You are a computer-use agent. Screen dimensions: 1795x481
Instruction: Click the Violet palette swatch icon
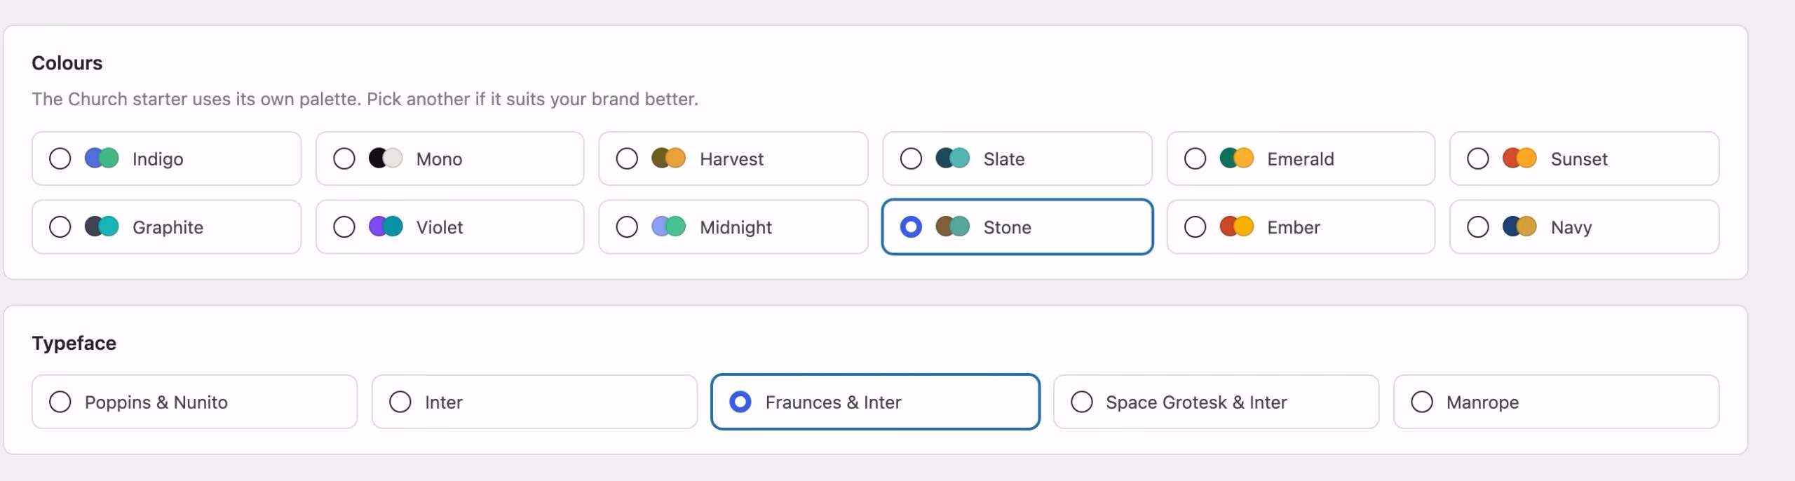point(386,226)
